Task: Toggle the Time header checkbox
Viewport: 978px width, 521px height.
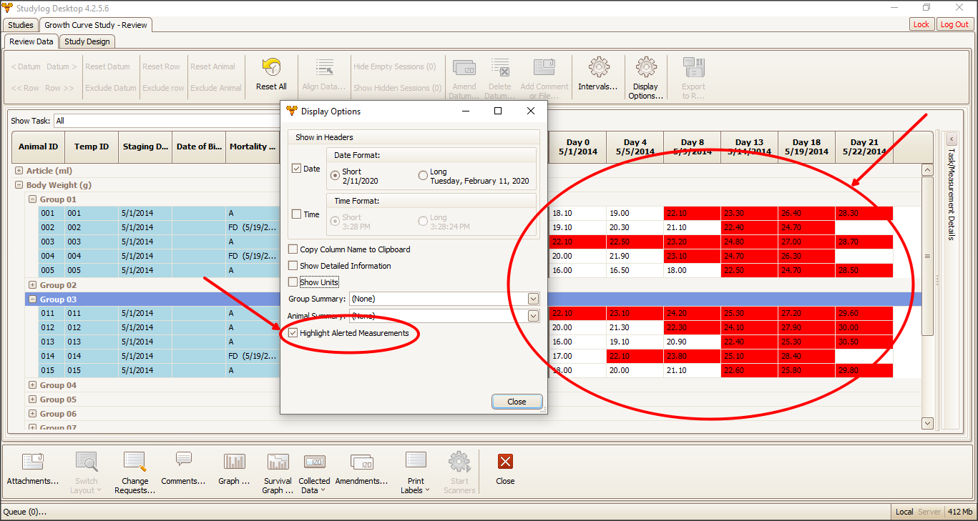Action: [x=297, y=214]
